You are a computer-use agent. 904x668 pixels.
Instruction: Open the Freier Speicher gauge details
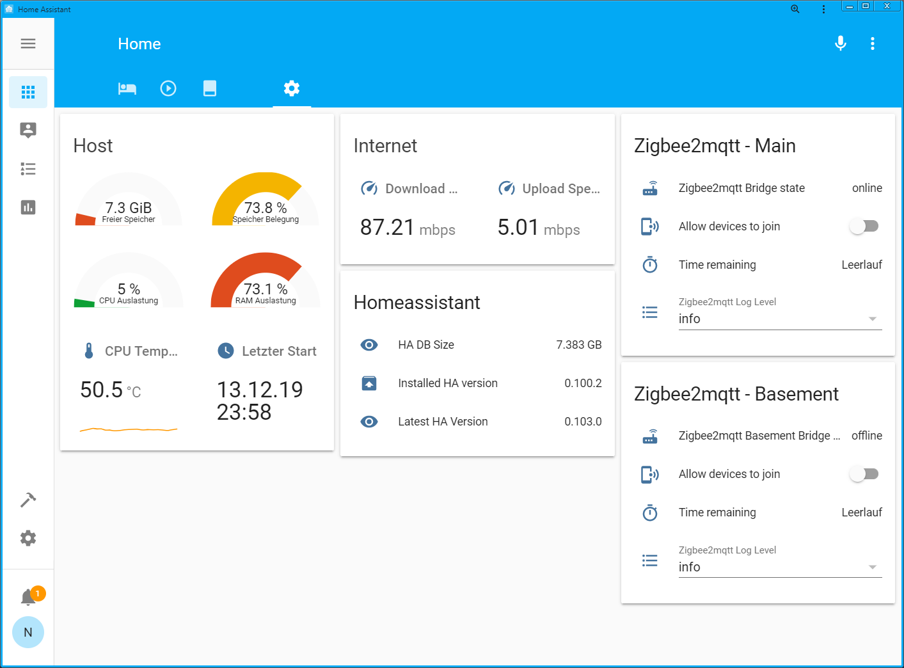[129, 200]
